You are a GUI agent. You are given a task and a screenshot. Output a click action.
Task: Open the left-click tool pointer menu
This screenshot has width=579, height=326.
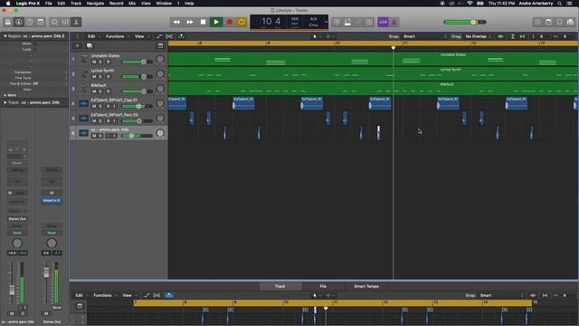316,36
